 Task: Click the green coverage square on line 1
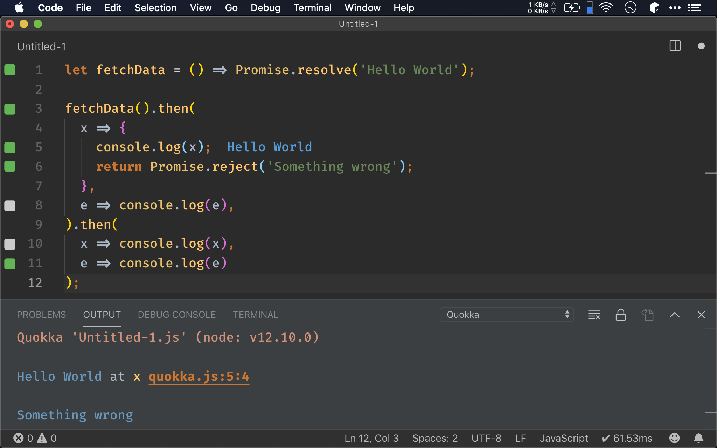(x=10, y=70)
